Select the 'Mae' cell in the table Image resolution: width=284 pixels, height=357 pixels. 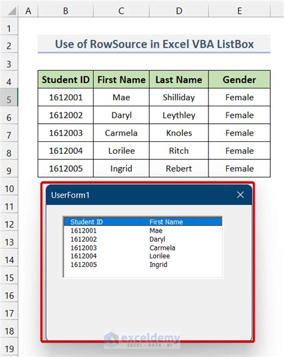[x=121, y=97]
